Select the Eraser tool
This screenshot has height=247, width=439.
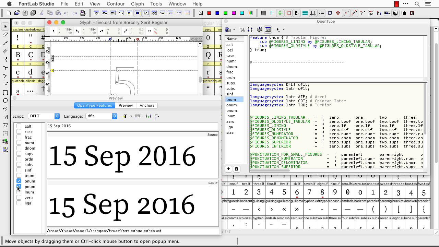5,35
